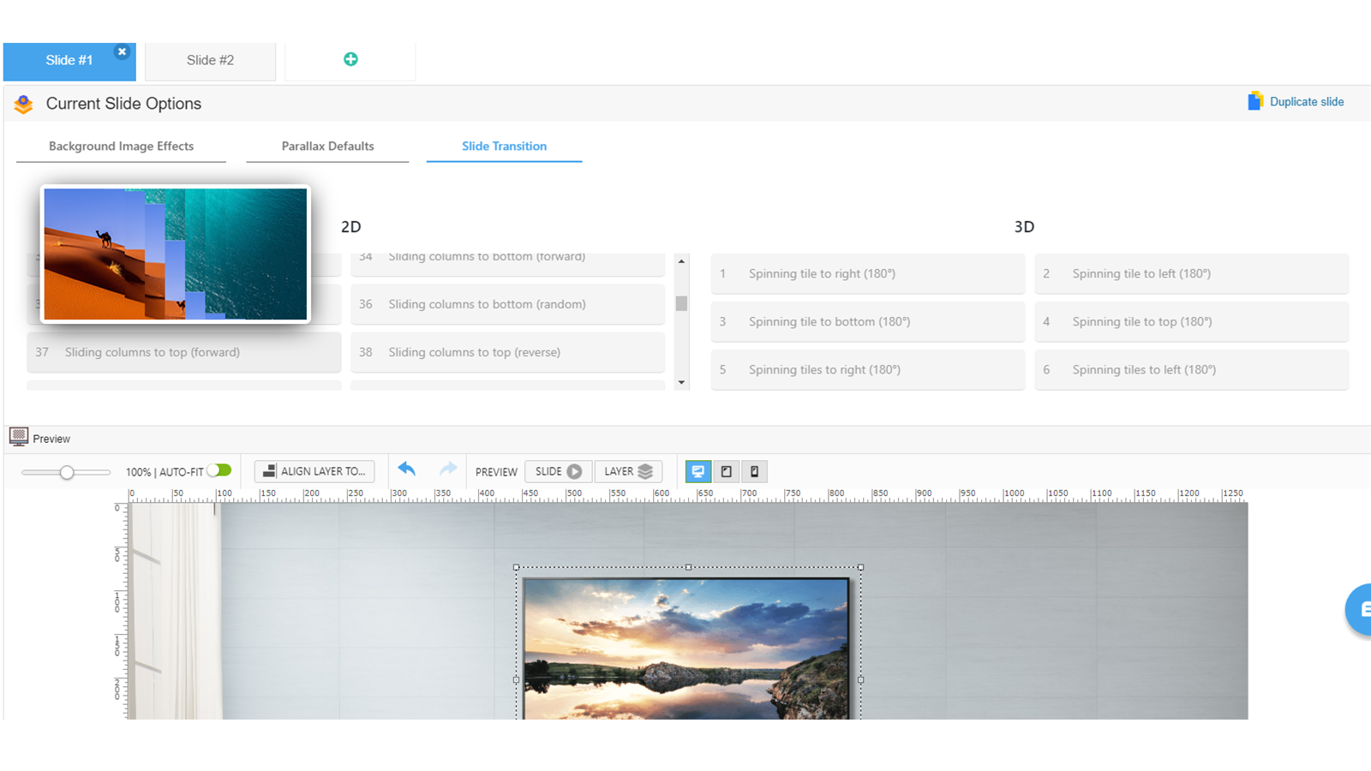Preview the layer with Layer button
This screenshot has height=771, width=1371.
628,471
